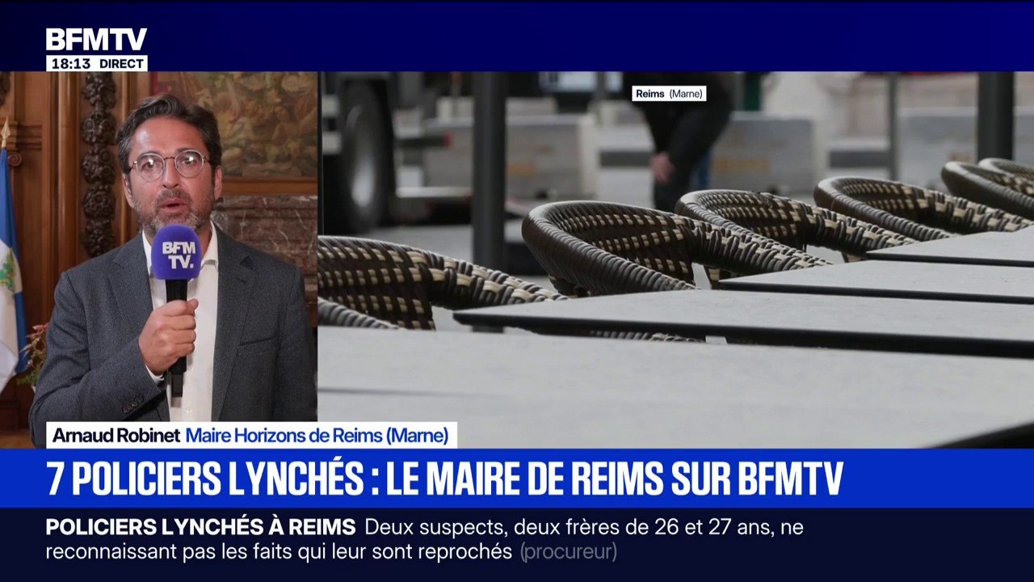This screenshot has height=582, width=1034.
Task: Click the name Arnaud Robinet
Action: click(117, 436)
